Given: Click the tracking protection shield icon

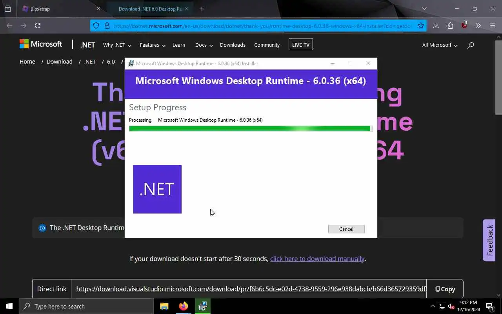Looking at the screenshot, I should tap(96, 26).
